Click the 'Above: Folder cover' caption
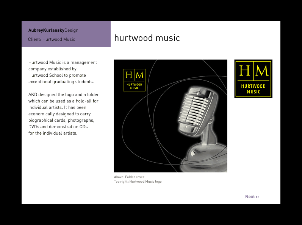 tap(129, 177)
